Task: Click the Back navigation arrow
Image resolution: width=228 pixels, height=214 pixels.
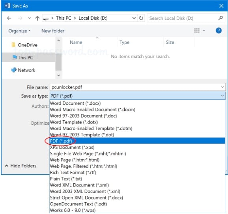Action: pyautogui.click(x=9, y=18)
